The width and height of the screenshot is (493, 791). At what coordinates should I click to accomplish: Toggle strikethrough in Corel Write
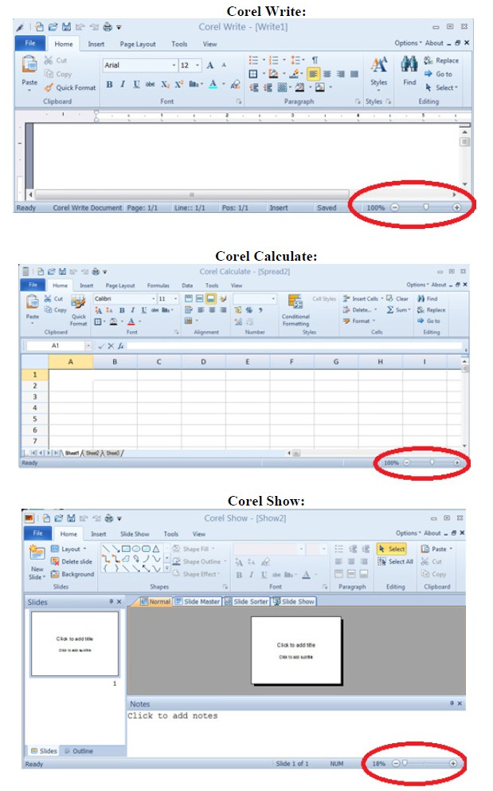(x=151, y=85)
